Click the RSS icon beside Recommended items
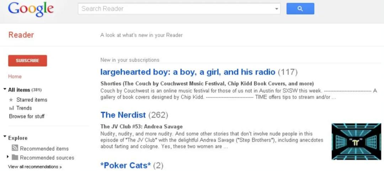384x171 pixels. 15,148
